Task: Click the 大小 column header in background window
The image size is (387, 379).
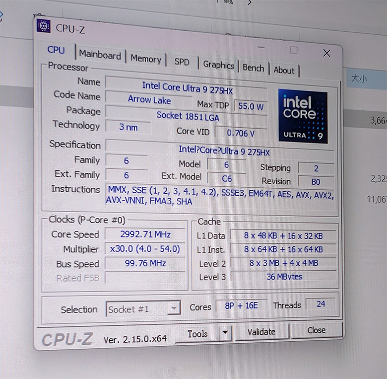Action: 359,79
